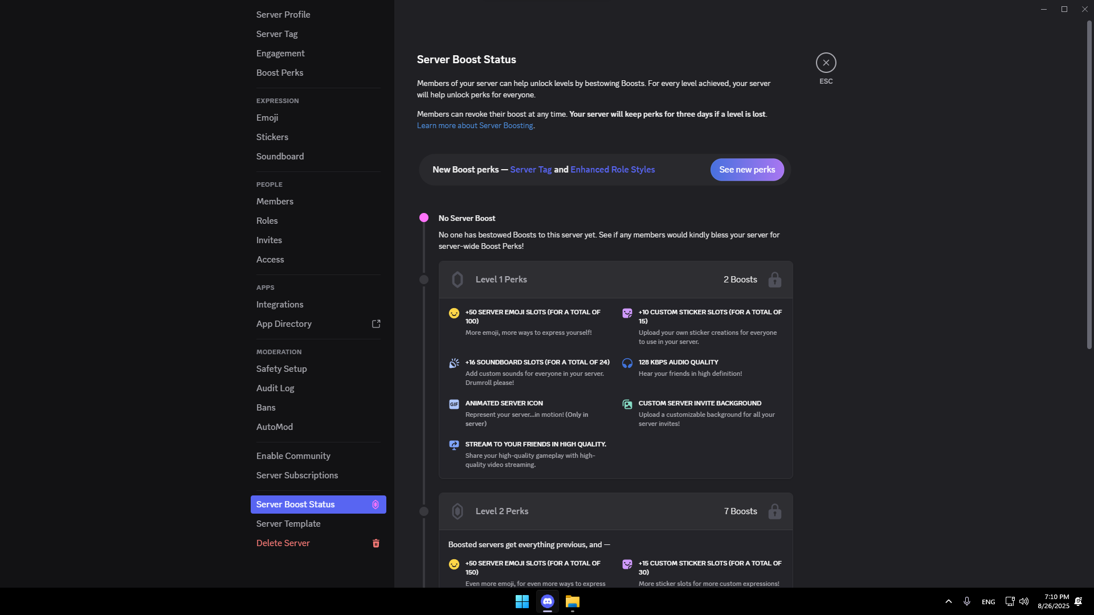This screenshot has height=615, width=1094.
Task: Click the 2 Boosts requirement label
Action: (740, 280)
